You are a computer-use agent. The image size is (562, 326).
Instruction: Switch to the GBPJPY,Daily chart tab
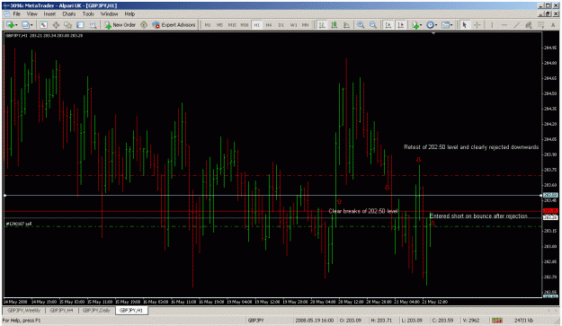tap(96, 310)
